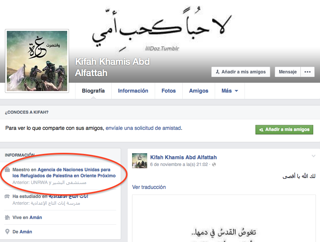Open the three-dots more options button
The width and height of the screenshot is (320, 242).
307,72
